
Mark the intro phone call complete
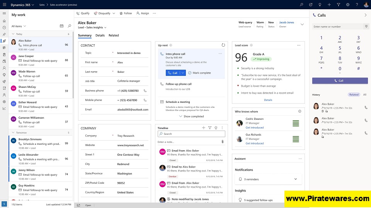[x=199, y=73]
